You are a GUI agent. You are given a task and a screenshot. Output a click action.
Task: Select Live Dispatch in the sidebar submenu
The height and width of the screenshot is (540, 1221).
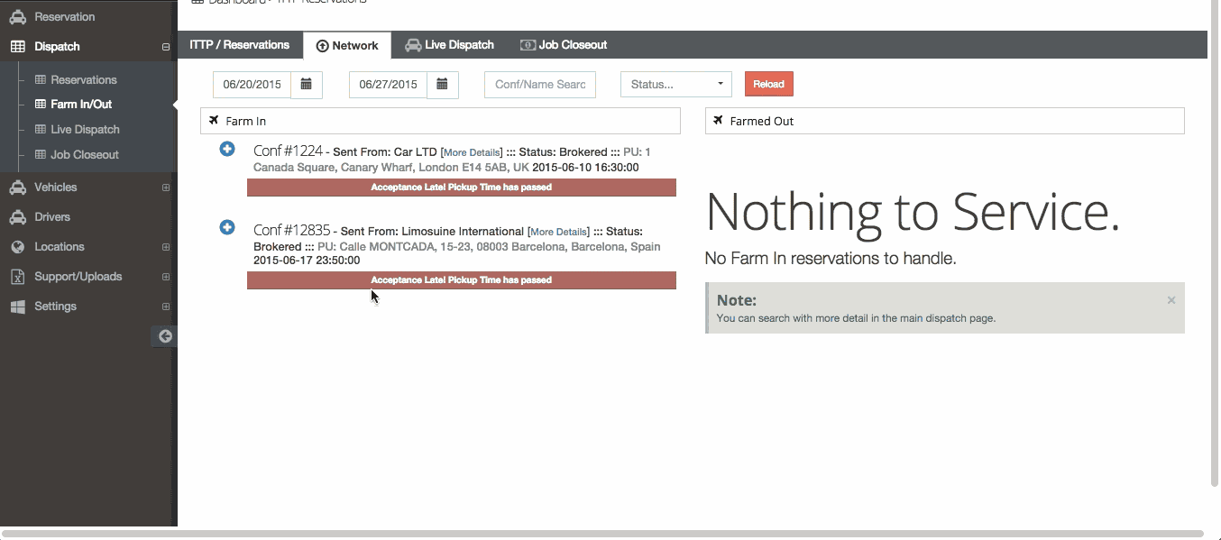click(x=85, y=130)
